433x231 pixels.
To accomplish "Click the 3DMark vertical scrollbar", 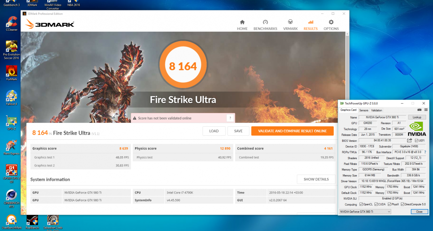I will (x=347, y=123).
